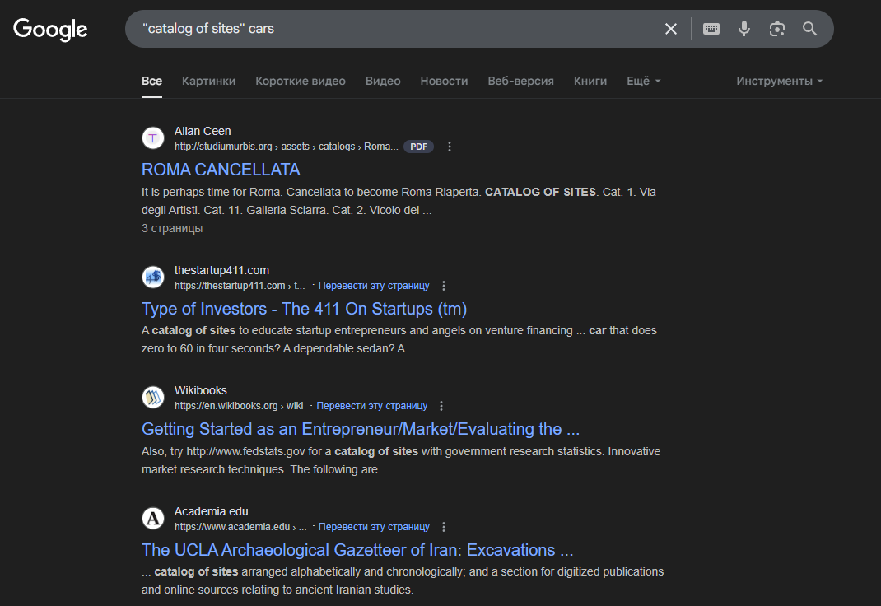This screenshot has height=606, width=881.
Task: Open the Инструменты dropdown
Action: [779, 81]
